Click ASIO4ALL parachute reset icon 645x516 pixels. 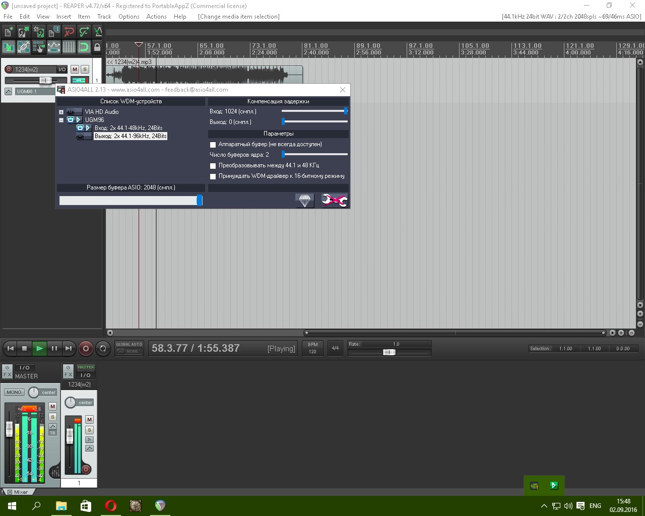pos(305,201)
